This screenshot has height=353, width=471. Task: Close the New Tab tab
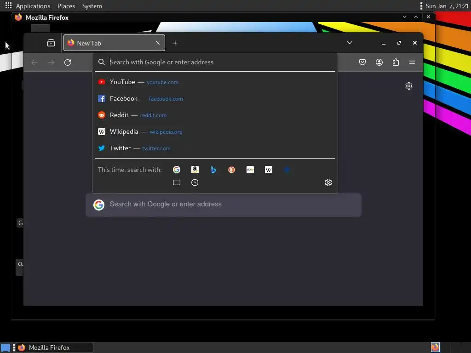coord(158,43)
